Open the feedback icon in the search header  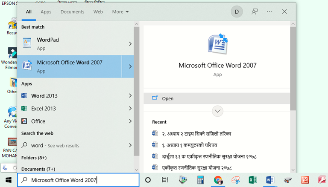coord(255,12)
